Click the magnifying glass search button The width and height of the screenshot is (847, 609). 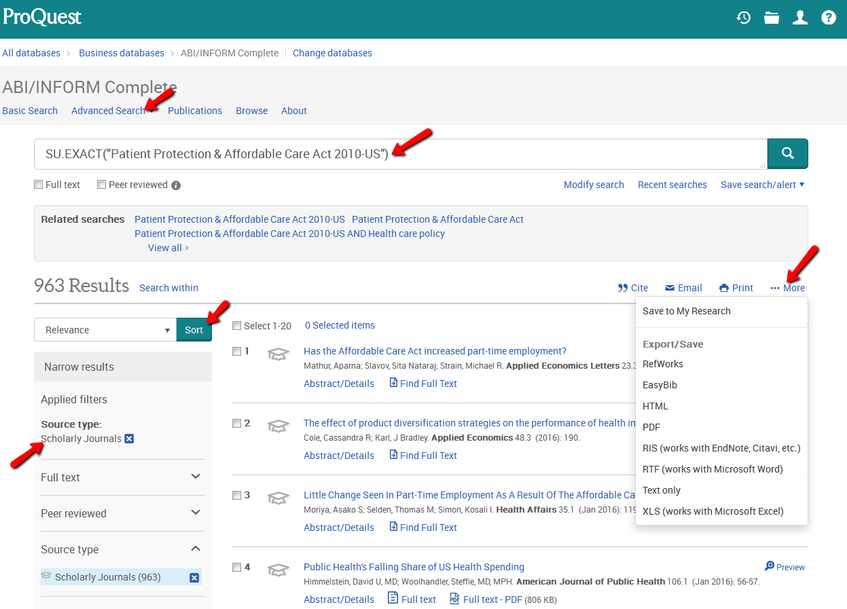pyautogui.click(x=788, y=153)
